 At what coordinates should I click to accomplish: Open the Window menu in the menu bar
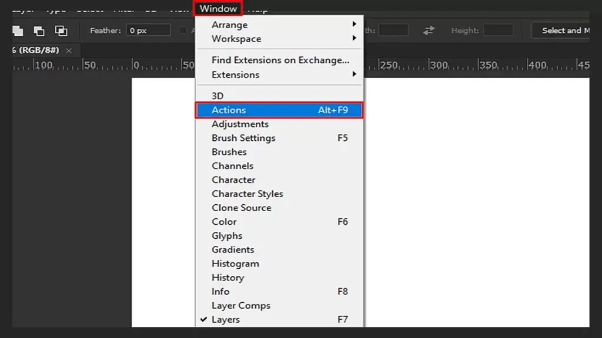click(218, 8)
